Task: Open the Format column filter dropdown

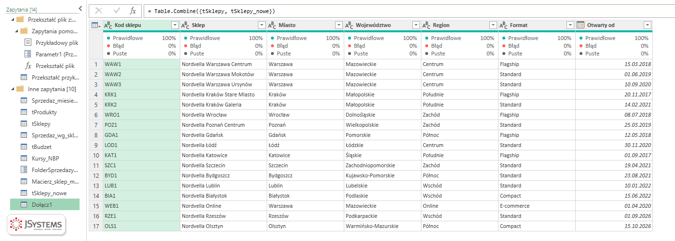Action: [x=570, y=25]
